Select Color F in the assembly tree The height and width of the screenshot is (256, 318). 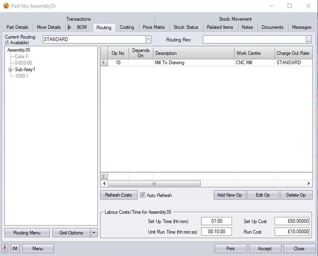[x=21, y=56]
